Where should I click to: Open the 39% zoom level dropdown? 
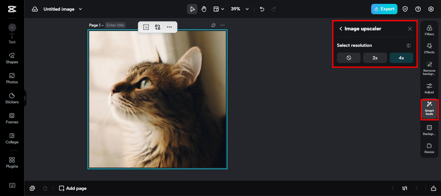[x=240, y=9]
